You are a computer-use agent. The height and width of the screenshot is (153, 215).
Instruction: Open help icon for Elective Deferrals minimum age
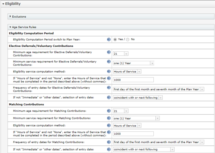[109, 52]
